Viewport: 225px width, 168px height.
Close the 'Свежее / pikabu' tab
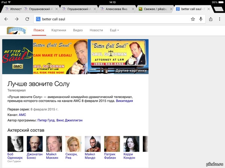click(x=171, y=9)
